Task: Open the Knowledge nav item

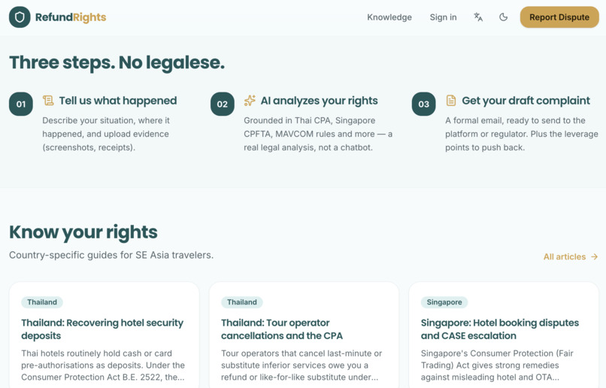Action: (389, 17)
